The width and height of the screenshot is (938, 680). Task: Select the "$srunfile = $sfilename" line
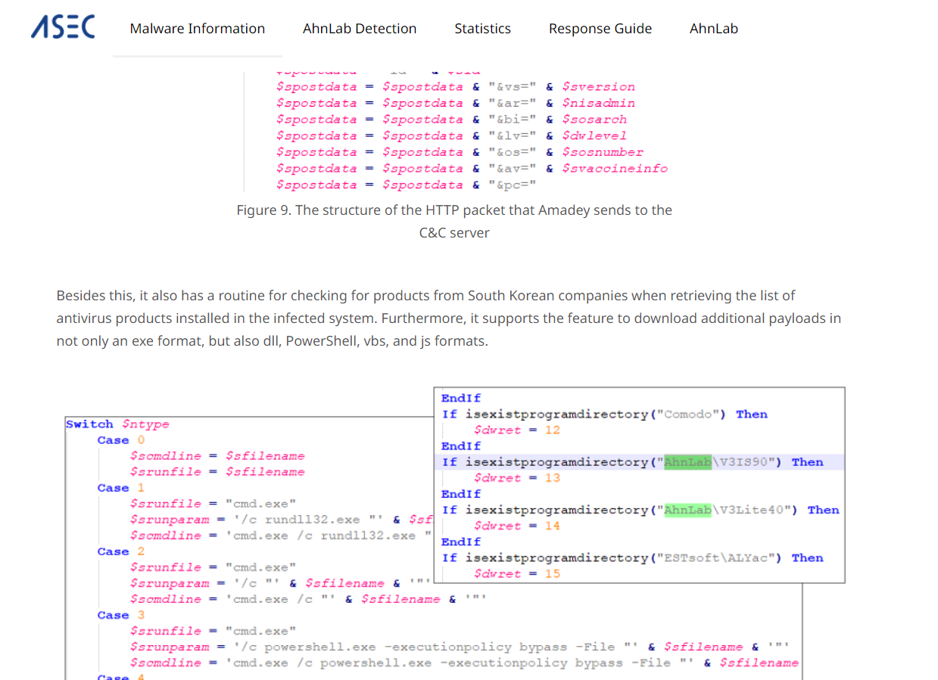(217, 472)
